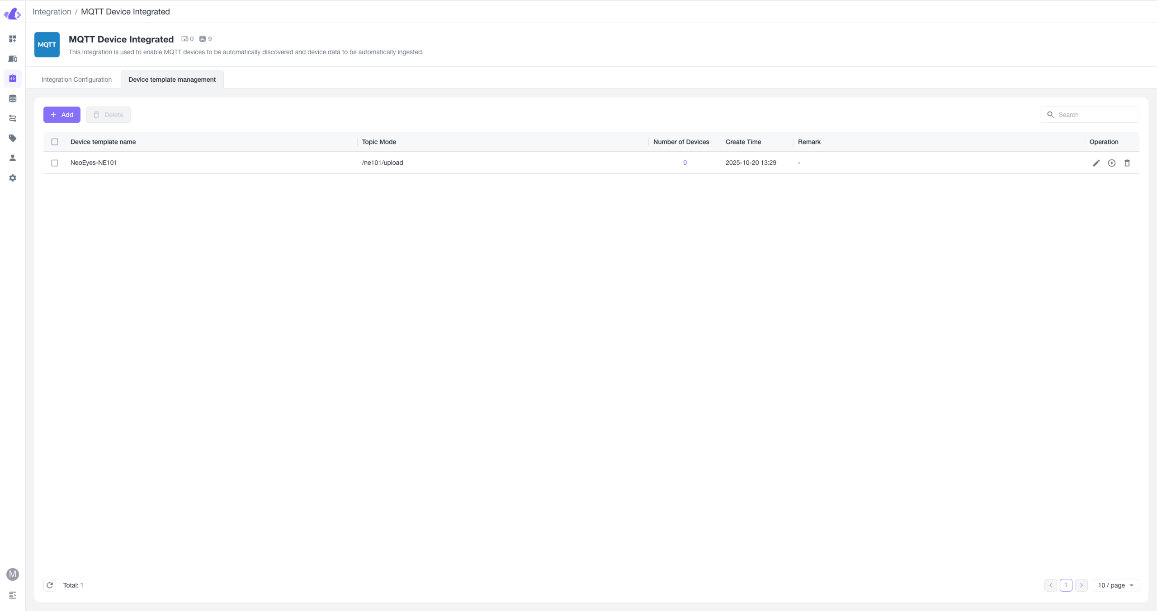Open the Device sidebar icon
The image size is (1157, 611).
13,59
